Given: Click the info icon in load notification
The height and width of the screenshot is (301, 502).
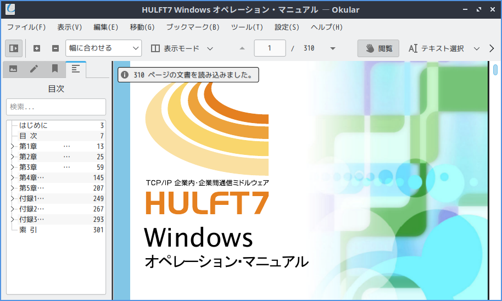Looking at the screenshot, I should point(125,75).
